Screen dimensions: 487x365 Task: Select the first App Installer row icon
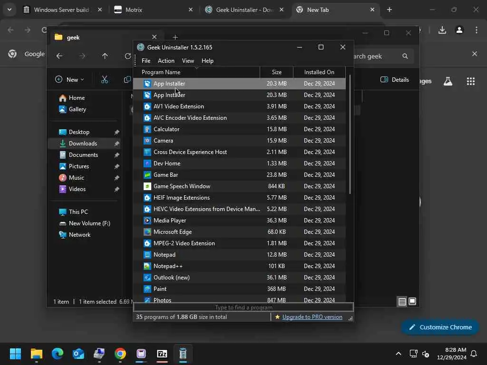point(147,84)
